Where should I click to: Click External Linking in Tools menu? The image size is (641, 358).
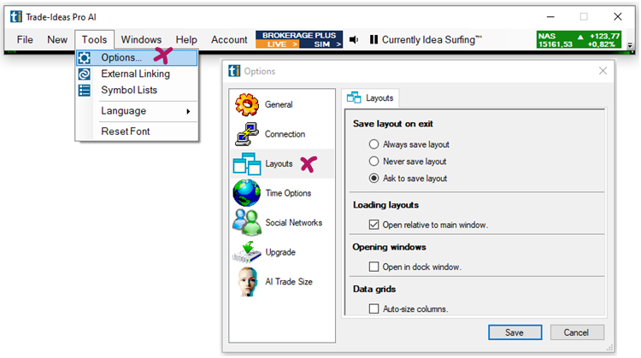click(x=135, y=73)
